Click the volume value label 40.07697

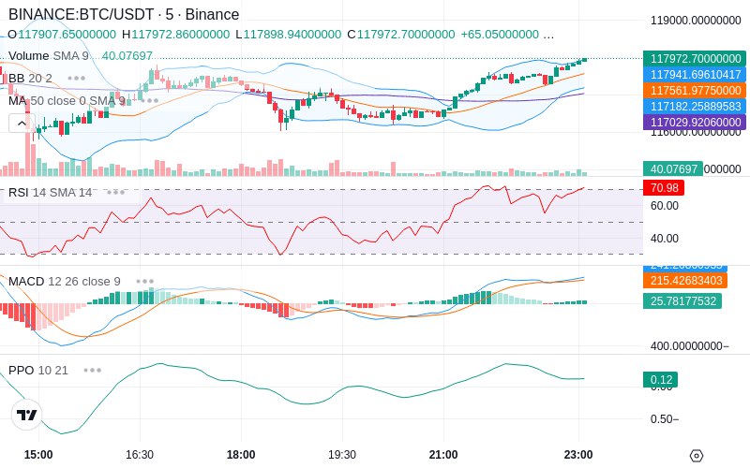(x=673, y=169)
